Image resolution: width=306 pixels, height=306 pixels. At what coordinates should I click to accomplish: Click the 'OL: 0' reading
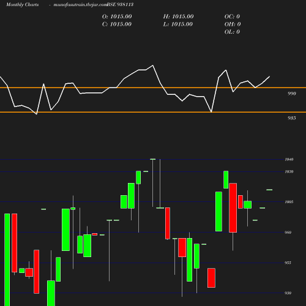(x=232, y=32)
